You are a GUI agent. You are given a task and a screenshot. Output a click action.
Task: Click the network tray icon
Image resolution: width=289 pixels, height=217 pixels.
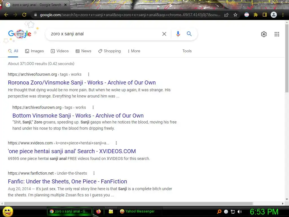coord(233,212)
